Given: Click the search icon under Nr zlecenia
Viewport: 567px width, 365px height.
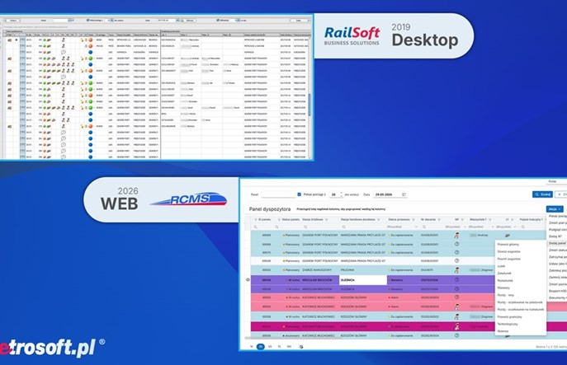Looking at the screenshot, I should [423, 227].
